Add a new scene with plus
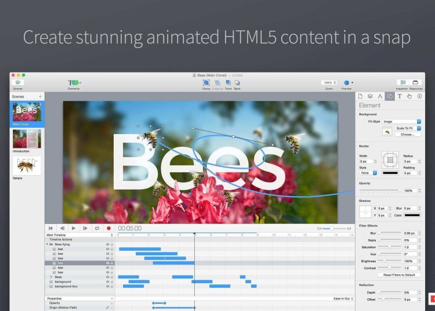The width and height of the screenshot is (435, 311). pyautogui.click(x=40, y=96)
